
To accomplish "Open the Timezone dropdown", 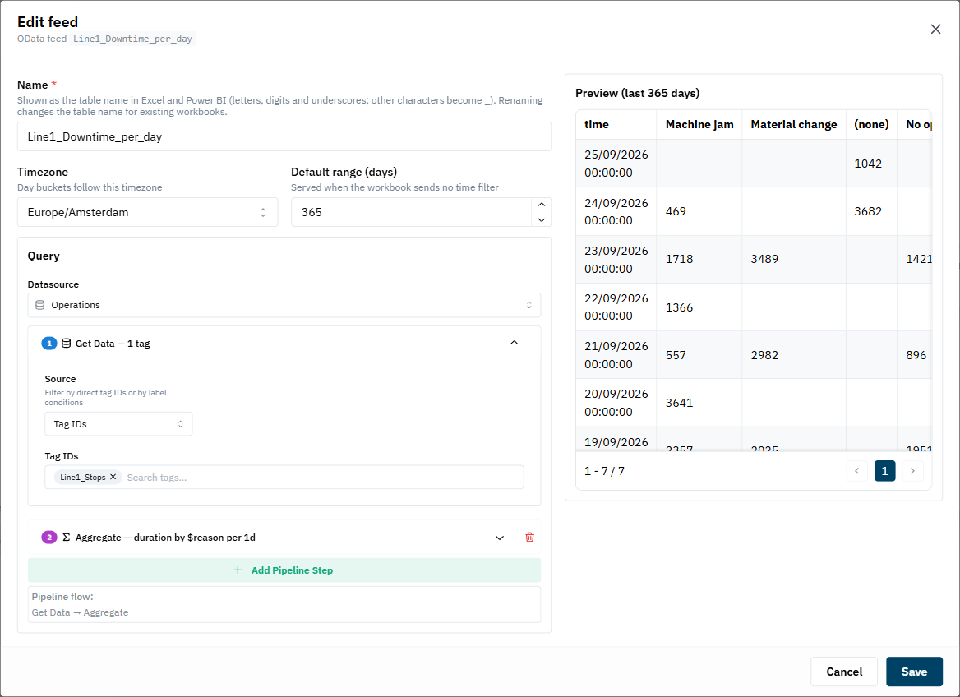I will point(148,212).
